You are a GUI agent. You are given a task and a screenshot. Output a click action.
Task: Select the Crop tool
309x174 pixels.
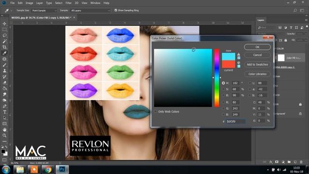tap(4, 47)
